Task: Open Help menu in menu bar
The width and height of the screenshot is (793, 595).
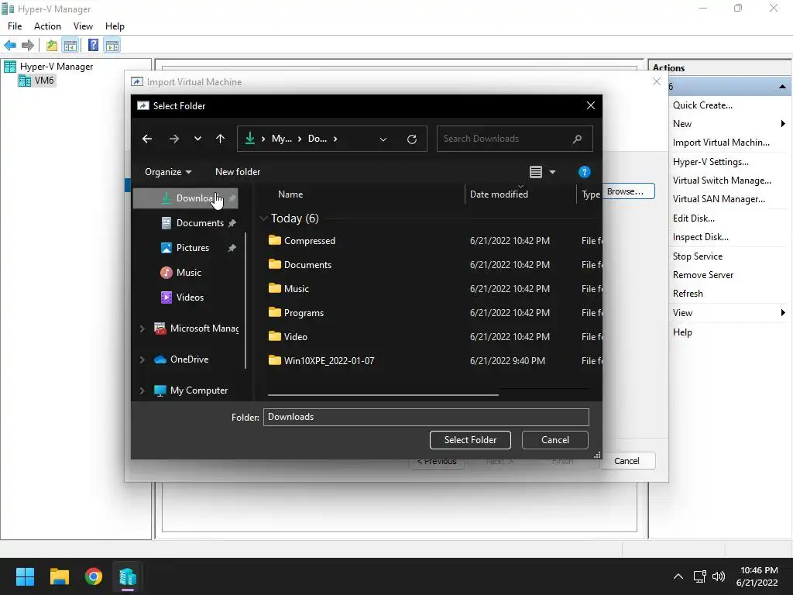Action: [x=115, y=26]
